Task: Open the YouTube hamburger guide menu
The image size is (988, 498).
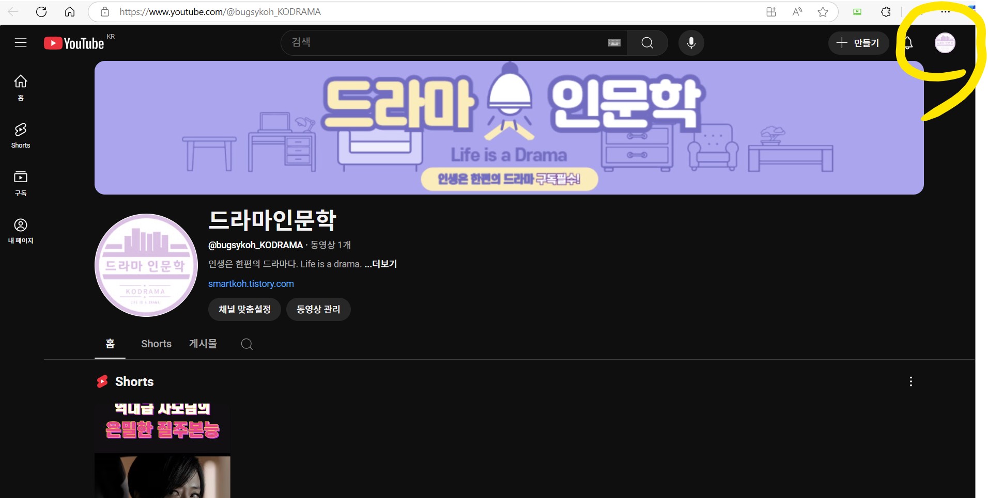Action: [x=21, y=43]
